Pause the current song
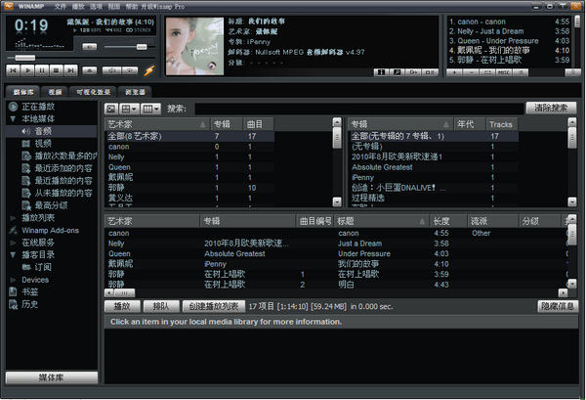The width and height of the screenshot is (586, 400). (42, 70)
